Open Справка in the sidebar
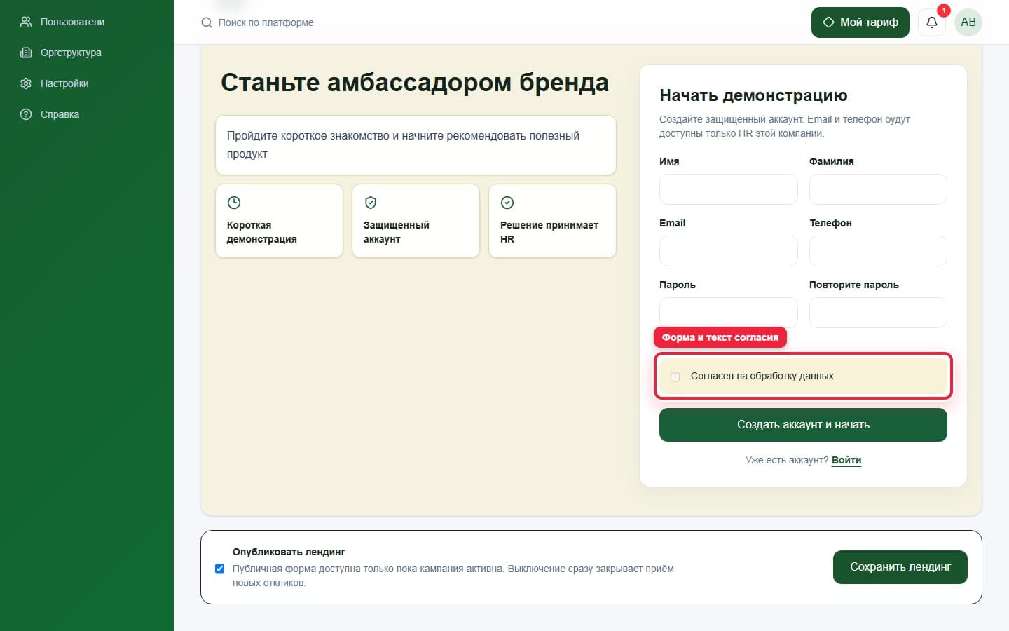The height and width of the screenshot is (631, 1009). pos(60,114)
